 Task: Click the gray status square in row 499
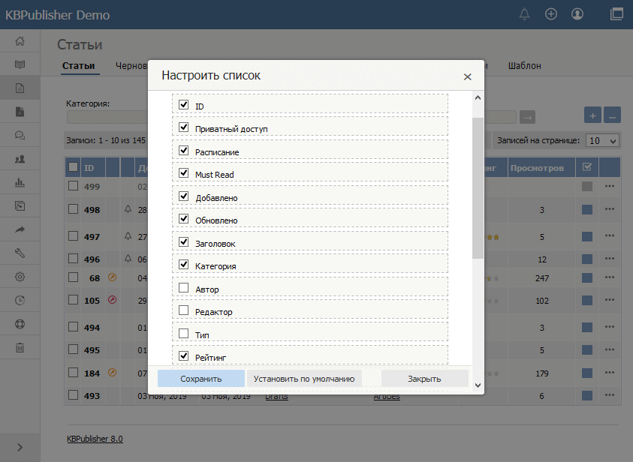tap(587, 186)
